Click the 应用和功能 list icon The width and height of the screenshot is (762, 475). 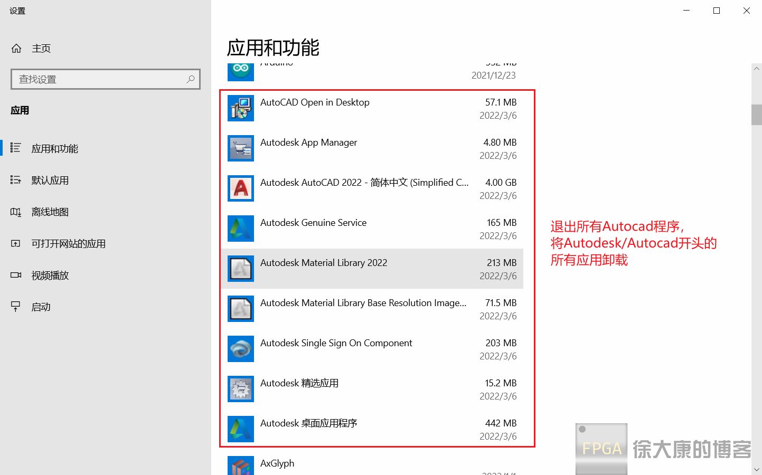tap(16, 148)
